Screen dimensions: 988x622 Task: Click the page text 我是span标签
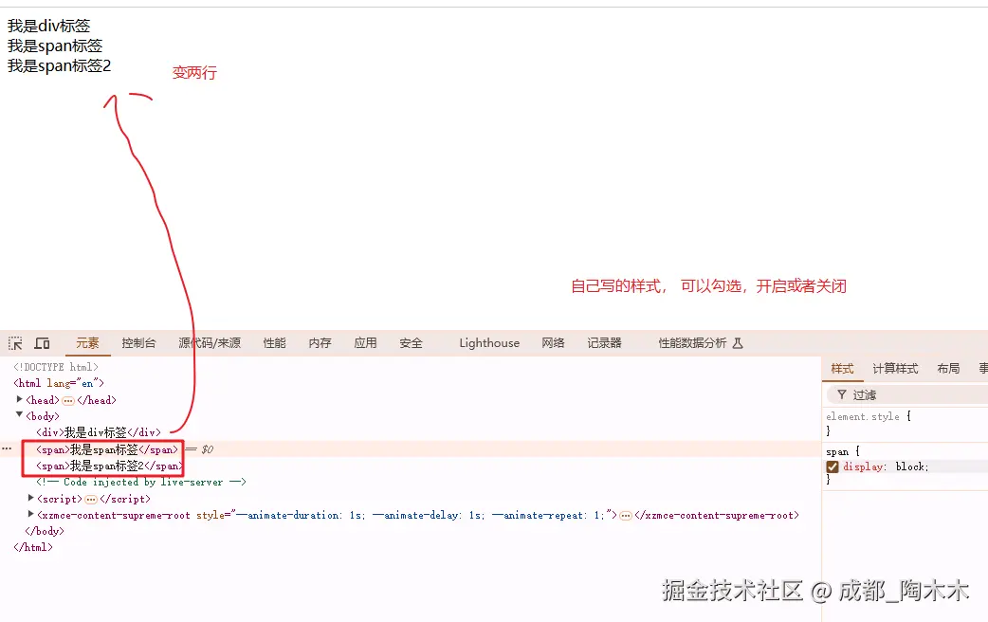pyautogui.click(x=55, y=46)
